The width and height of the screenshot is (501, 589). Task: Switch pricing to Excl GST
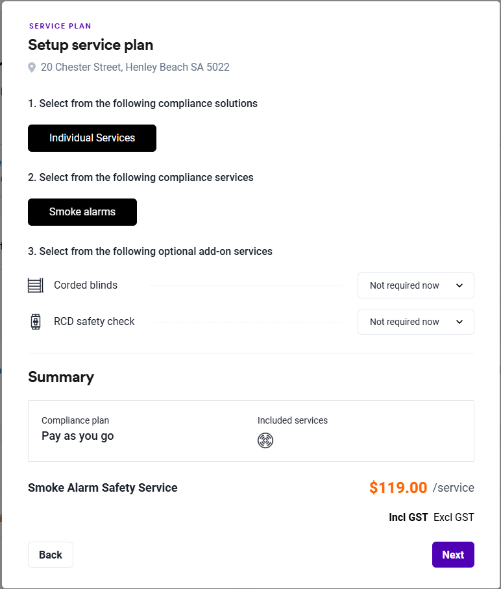[x=454, y=517]
